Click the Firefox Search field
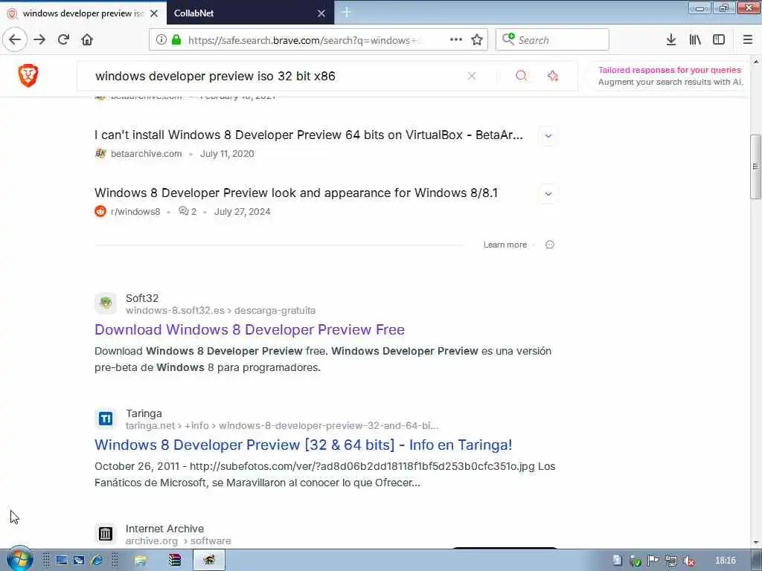 click(552, 40)
